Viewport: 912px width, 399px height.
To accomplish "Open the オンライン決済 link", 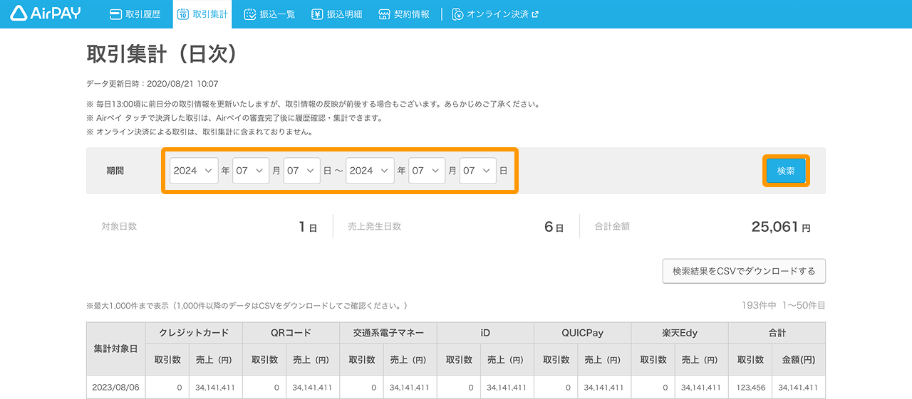I will 495,14.
